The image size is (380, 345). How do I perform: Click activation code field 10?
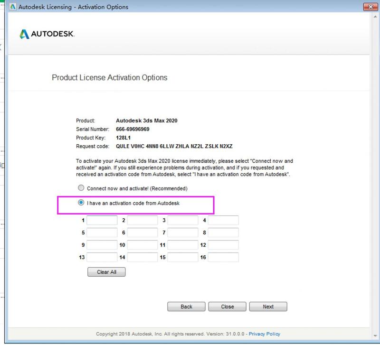pyautogui.click(x=142, y=245)
